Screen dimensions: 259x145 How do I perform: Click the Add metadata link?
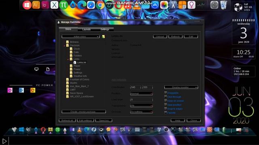[119, 80]
